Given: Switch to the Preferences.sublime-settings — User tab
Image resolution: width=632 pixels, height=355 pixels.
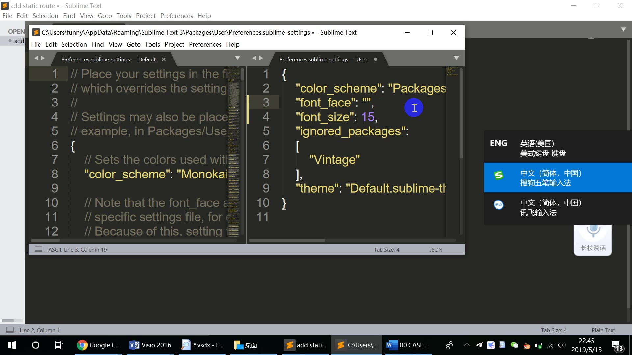Looking at the screenshot, I should click(x=323, y=59).
